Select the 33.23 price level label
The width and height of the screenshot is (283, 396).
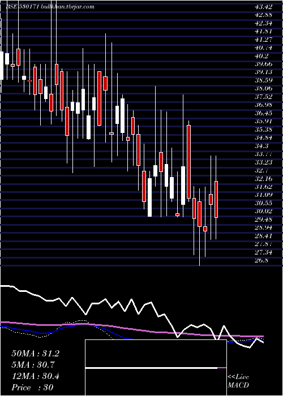click(264, 162)
